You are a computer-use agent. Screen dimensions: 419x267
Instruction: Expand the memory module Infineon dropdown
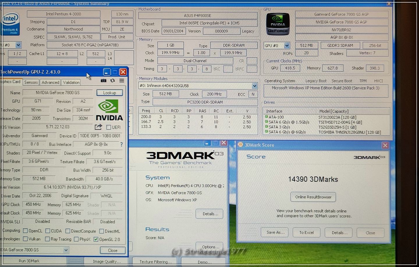(x=255, y=86)
